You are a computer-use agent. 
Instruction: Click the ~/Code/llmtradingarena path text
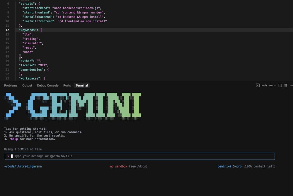[x=23, y=166]
